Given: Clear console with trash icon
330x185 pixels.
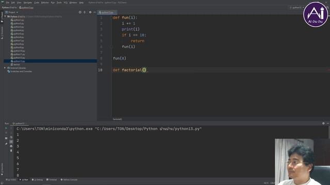Looking at the screenshot, I should pos(11,151).
